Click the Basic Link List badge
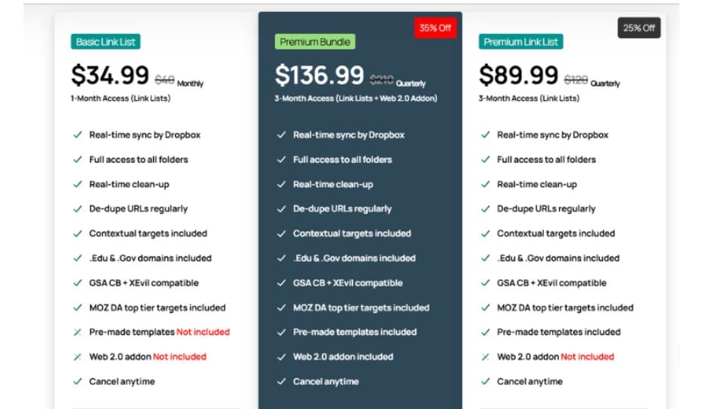 click(x=105, y=42)
